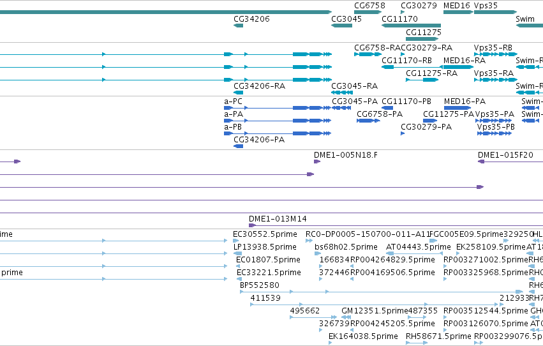Click protein a-PC label
Viewport: 543px width, 346px height.
(233, 102)
